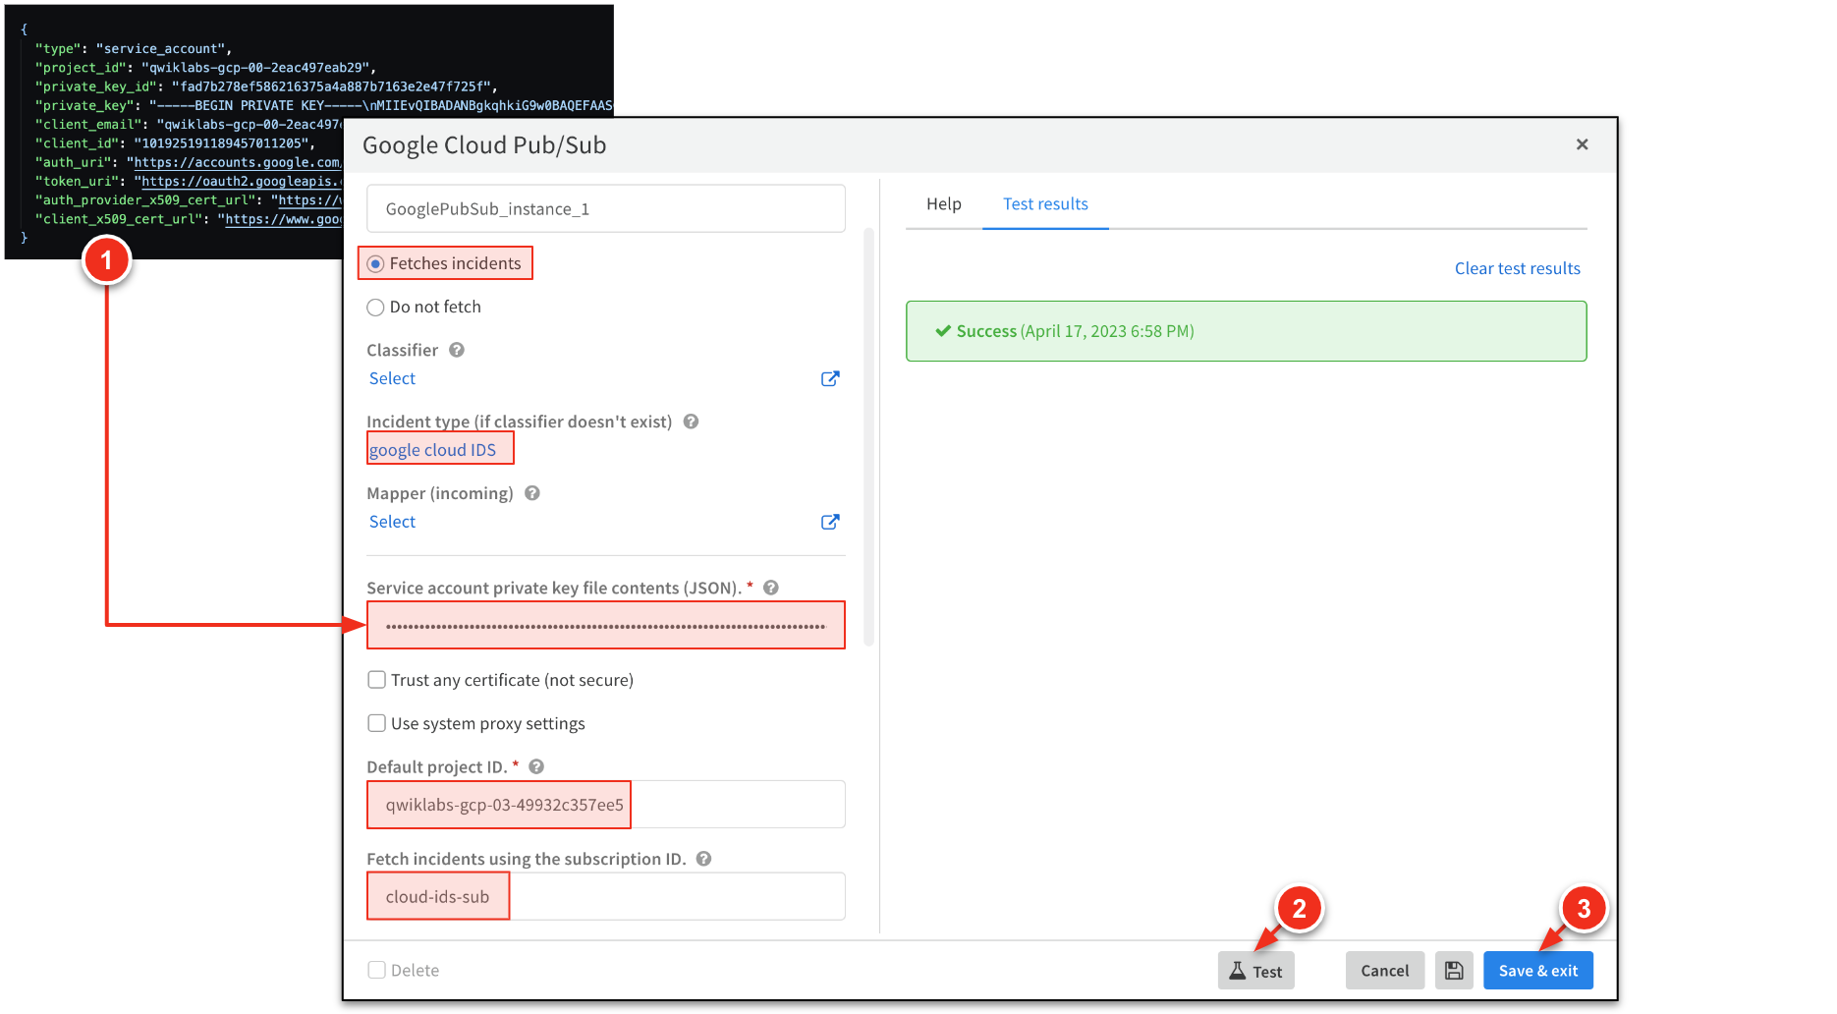Open the Classifier Select dropdown

pos(392,379)
